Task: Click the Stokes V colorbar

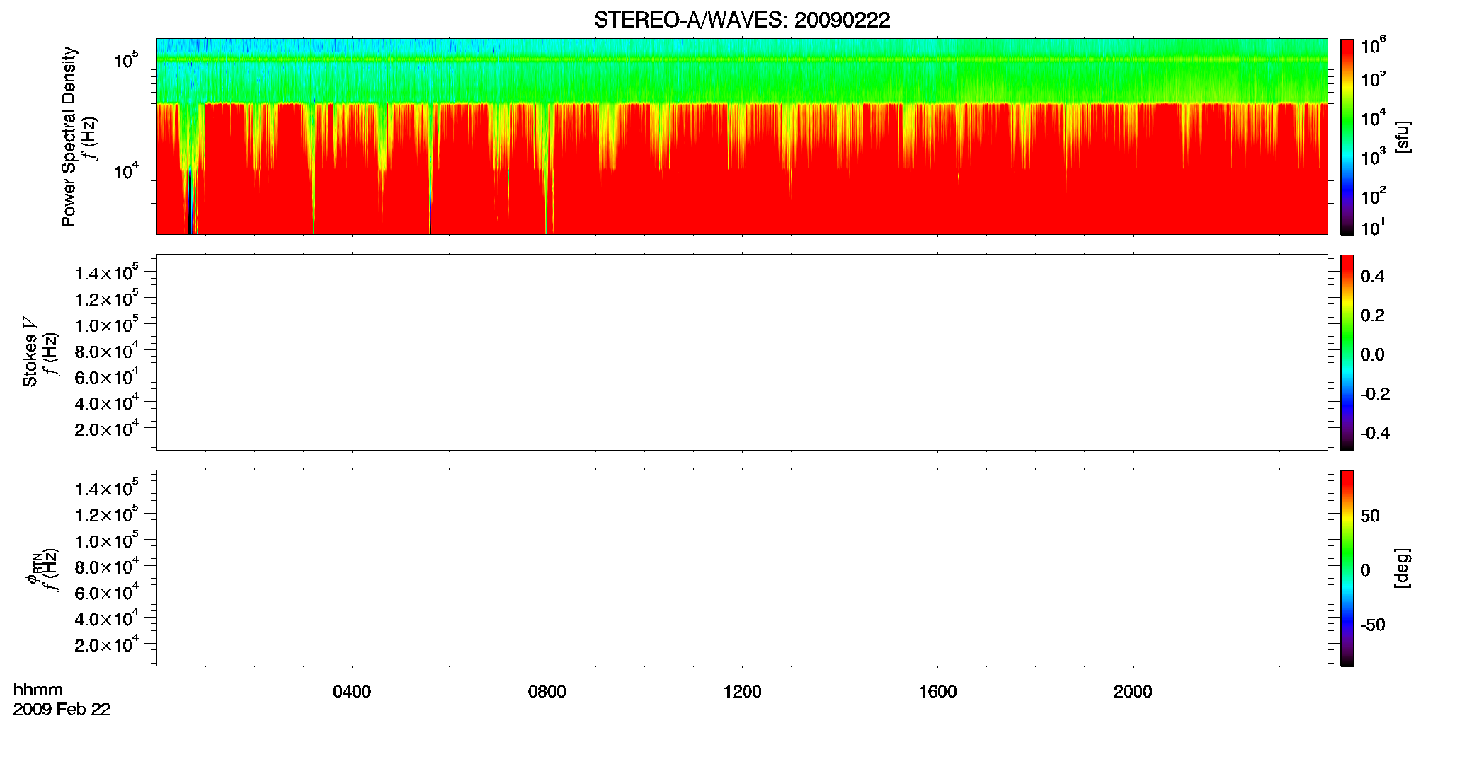Action: (1347, 352)
